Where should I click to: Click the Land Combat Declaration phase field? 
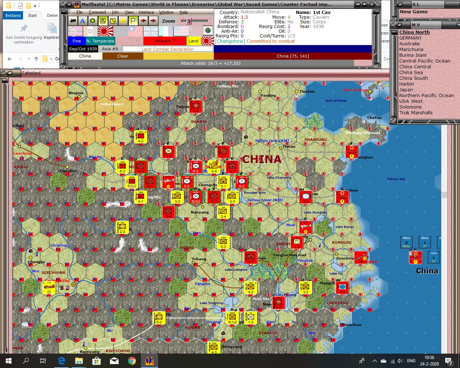coord(167,49)
